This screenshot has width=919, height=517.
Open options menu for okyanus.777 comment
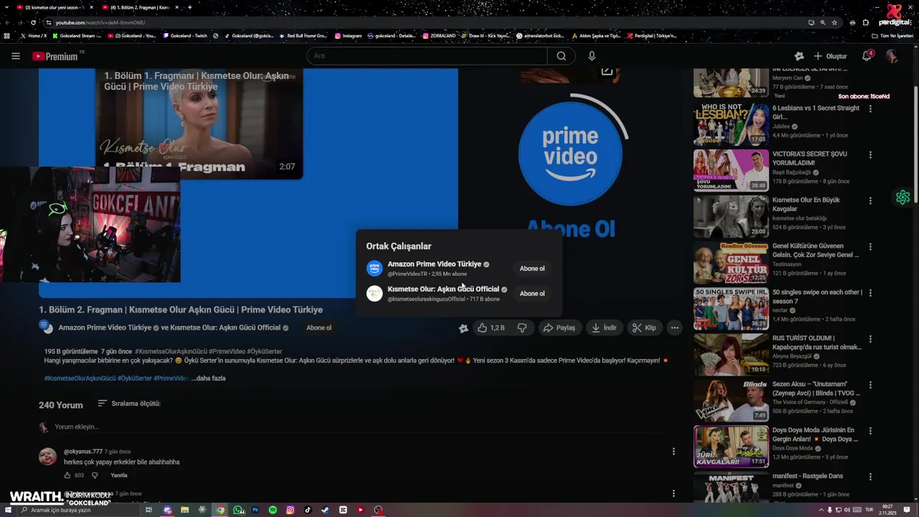click(673, 452)
